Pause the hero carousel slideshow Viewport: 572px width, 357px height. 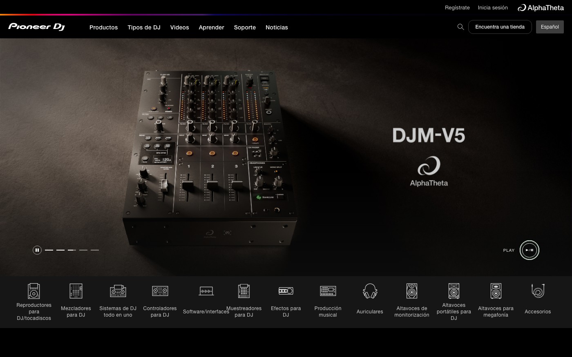(37, 250)
